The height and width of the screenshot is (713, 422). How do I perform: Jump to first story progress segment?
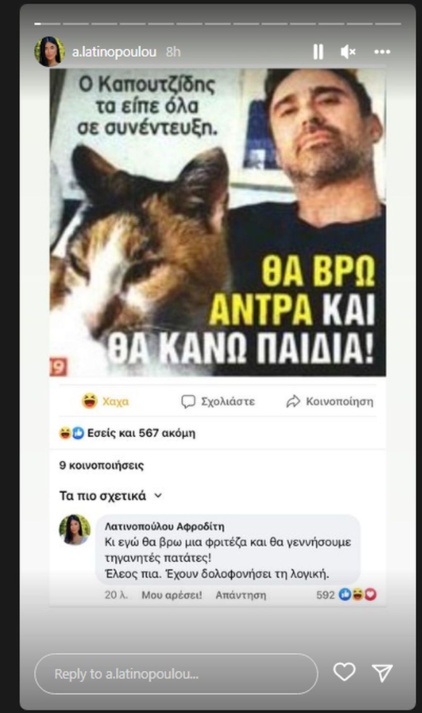48,23
